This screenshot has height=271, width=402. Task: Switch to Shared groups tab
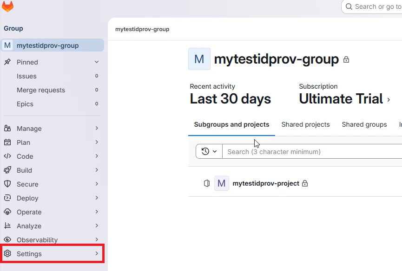pyautogui.click(x=364, y=124)
